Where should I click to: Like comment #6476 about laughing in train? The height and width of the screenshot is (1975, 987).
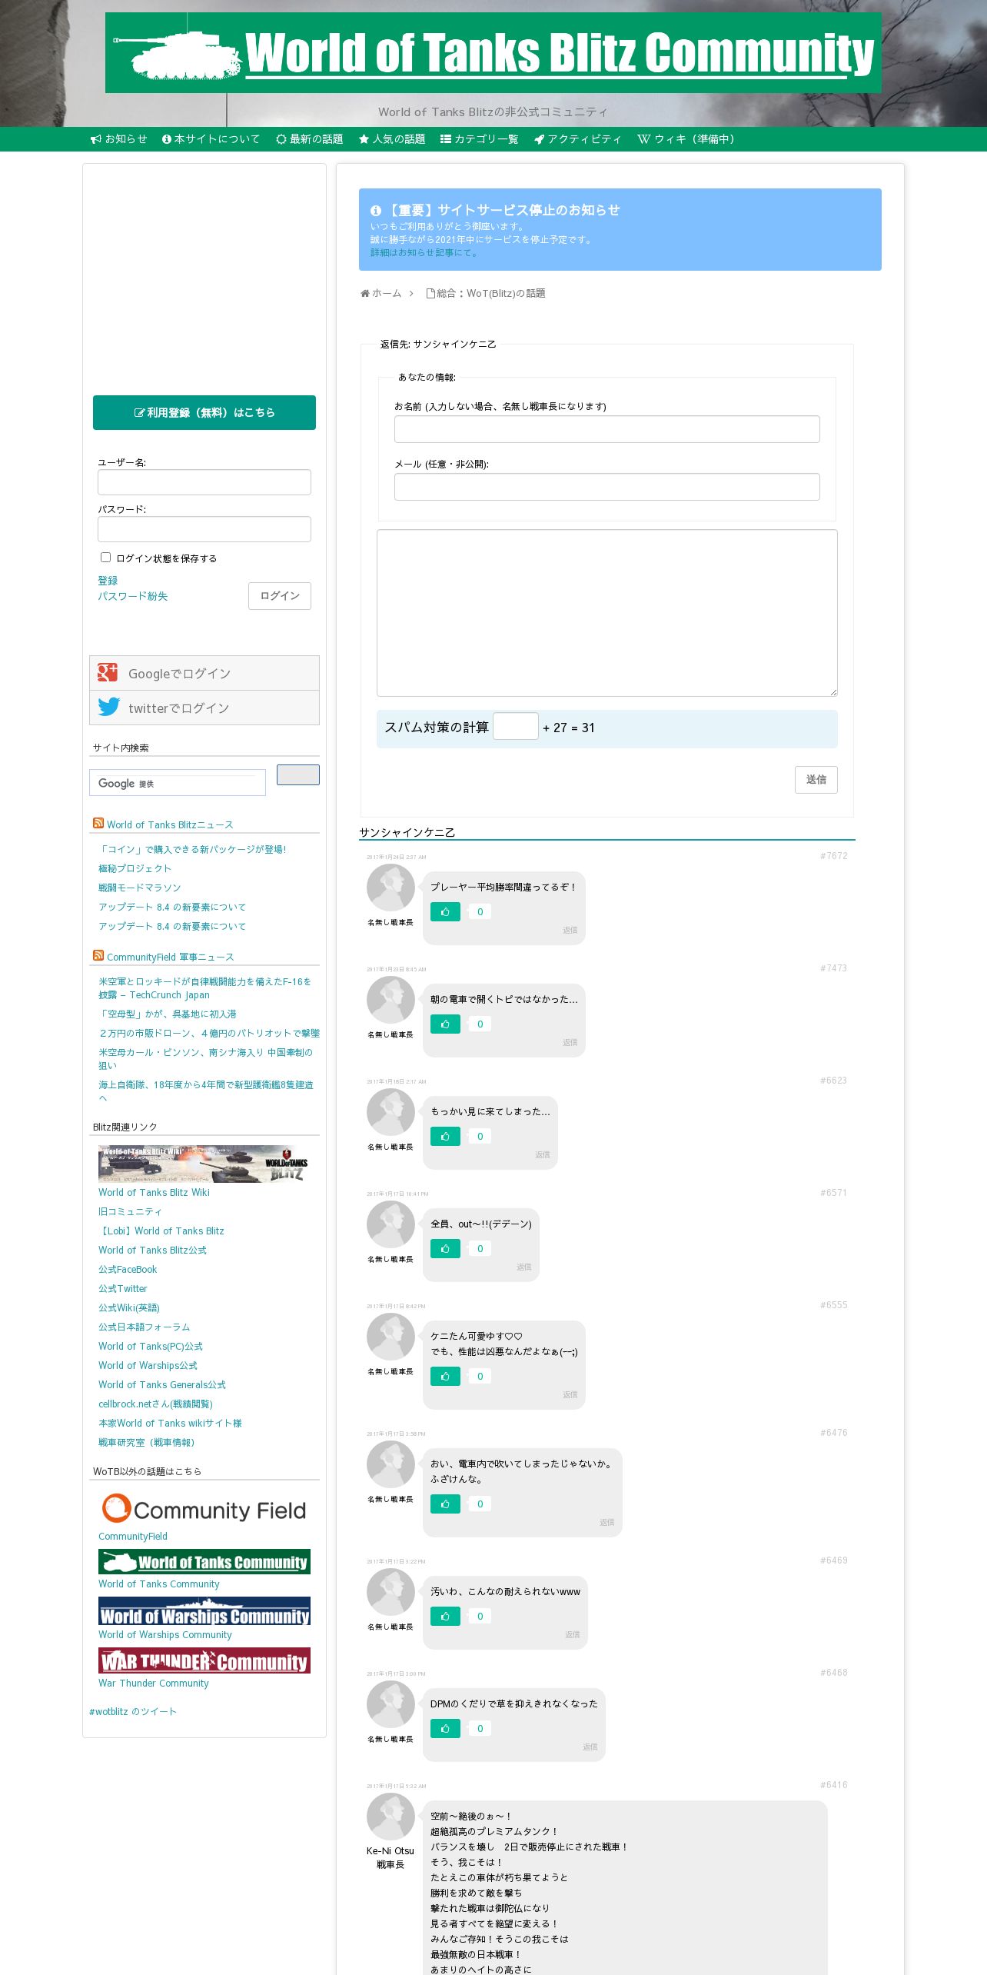tap(445, 1504)
